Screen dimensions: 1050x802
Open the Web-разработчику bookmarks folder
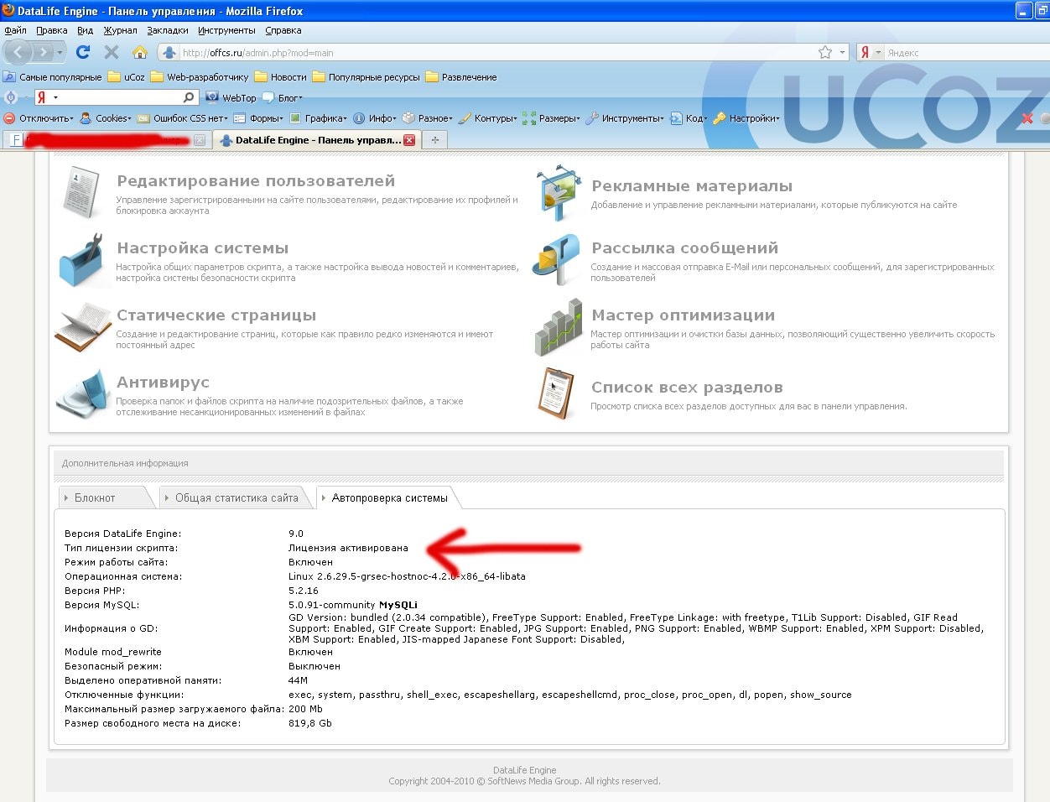200,76
